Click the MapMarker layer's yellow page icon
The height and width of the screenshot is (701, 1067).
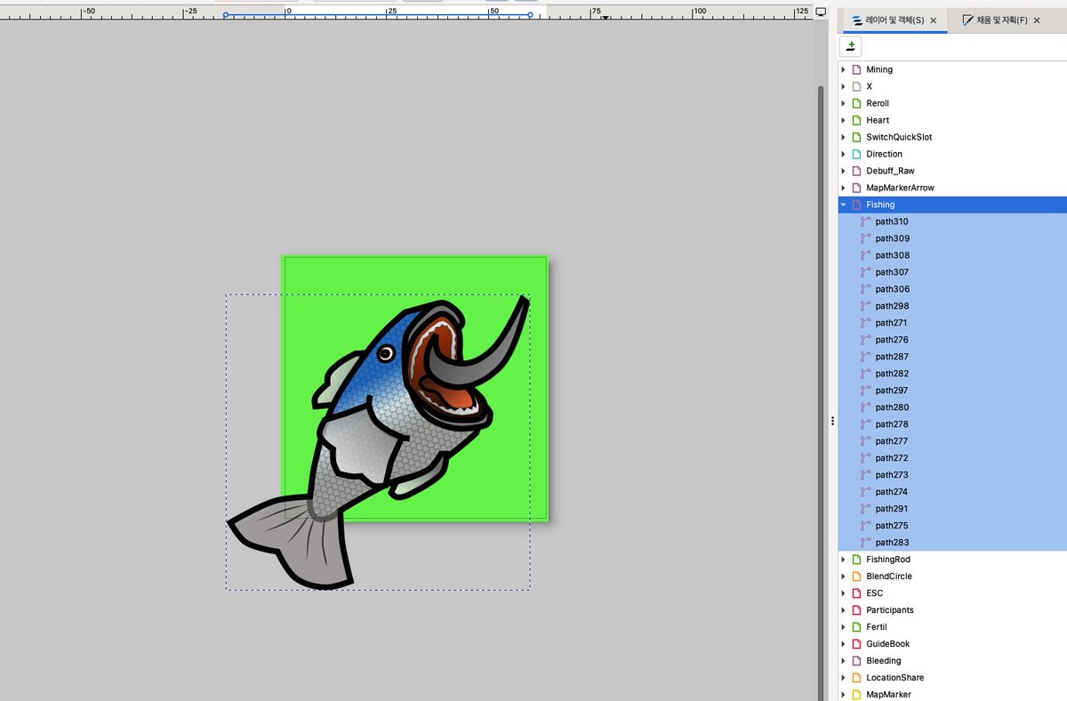pyautogui.click(x=856, y=695)
